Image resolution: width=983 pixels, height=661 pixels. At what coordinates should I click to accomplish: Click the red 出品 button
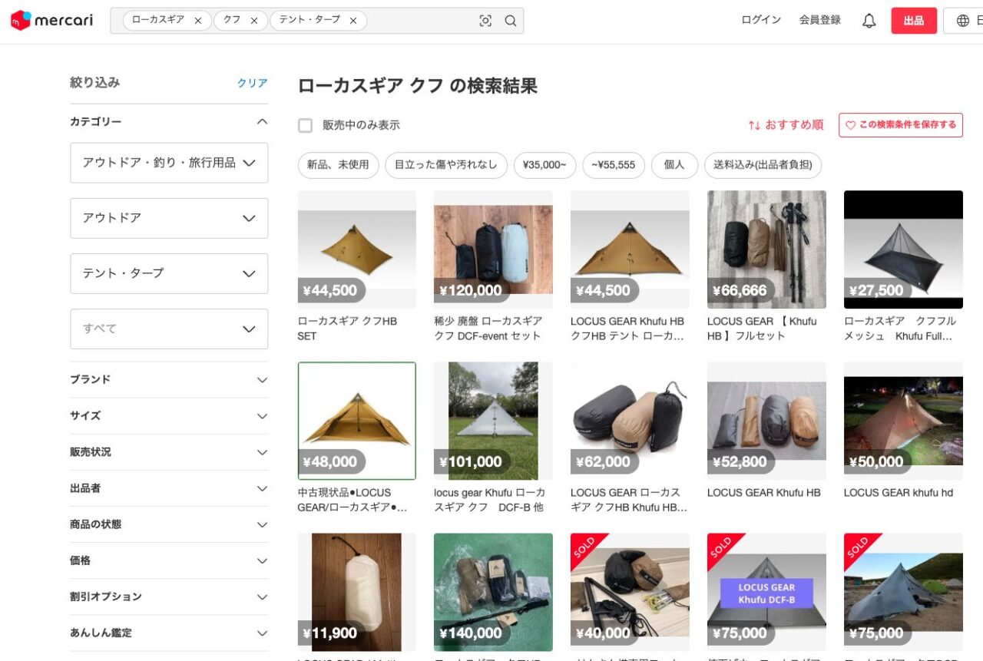tap(914, 21)
